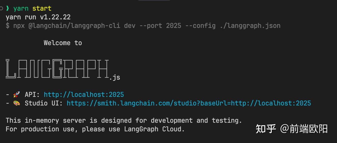The height and width of the screenshot is (143, 337).
Task: Click the --port 2025 argument
Action: (x=160, y=26)
